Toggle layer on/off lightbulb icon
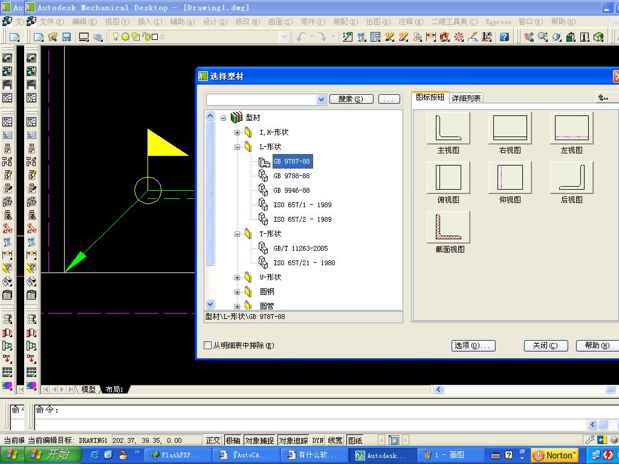This screenshot has height=464, width=619. click(115, 37)
